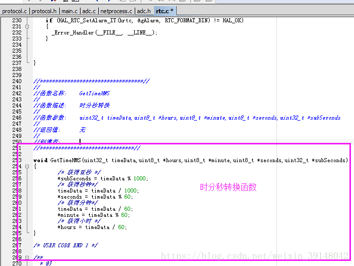Image resolution: width=354 pixels, height=266 pixels.
Task: Click the RTC_FORMAT_BIN argument
Action: click(187, 21)
